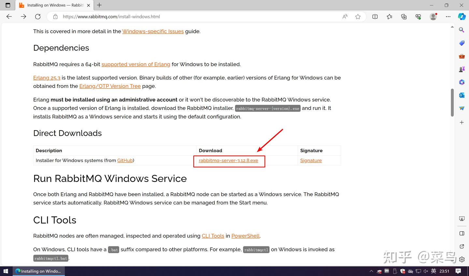Viewport: 469px width, 276px height.
Task: Open Edge sidebar Settings gear
Action: coord(462,259)
